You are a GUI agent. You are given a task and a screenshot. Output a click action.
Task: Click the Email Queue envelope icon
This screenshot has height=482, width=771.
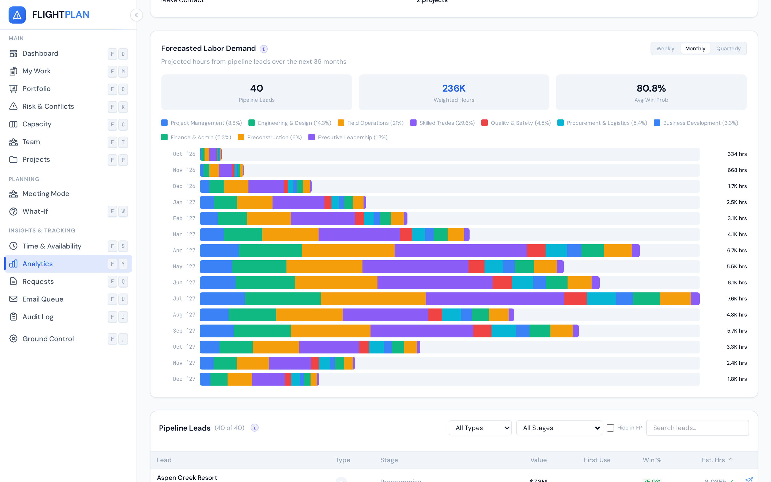coord(13,299)
